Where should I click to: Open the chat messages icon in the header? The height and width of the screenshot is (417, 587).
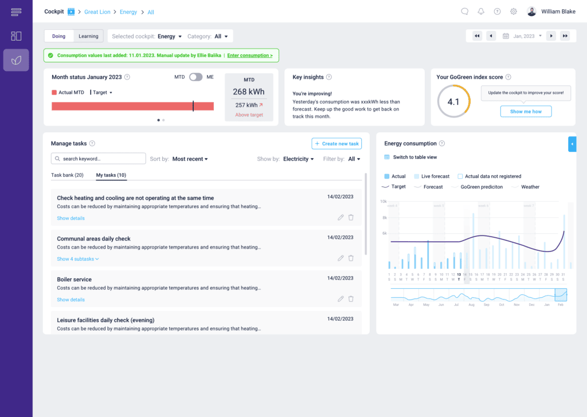[465, 11]
